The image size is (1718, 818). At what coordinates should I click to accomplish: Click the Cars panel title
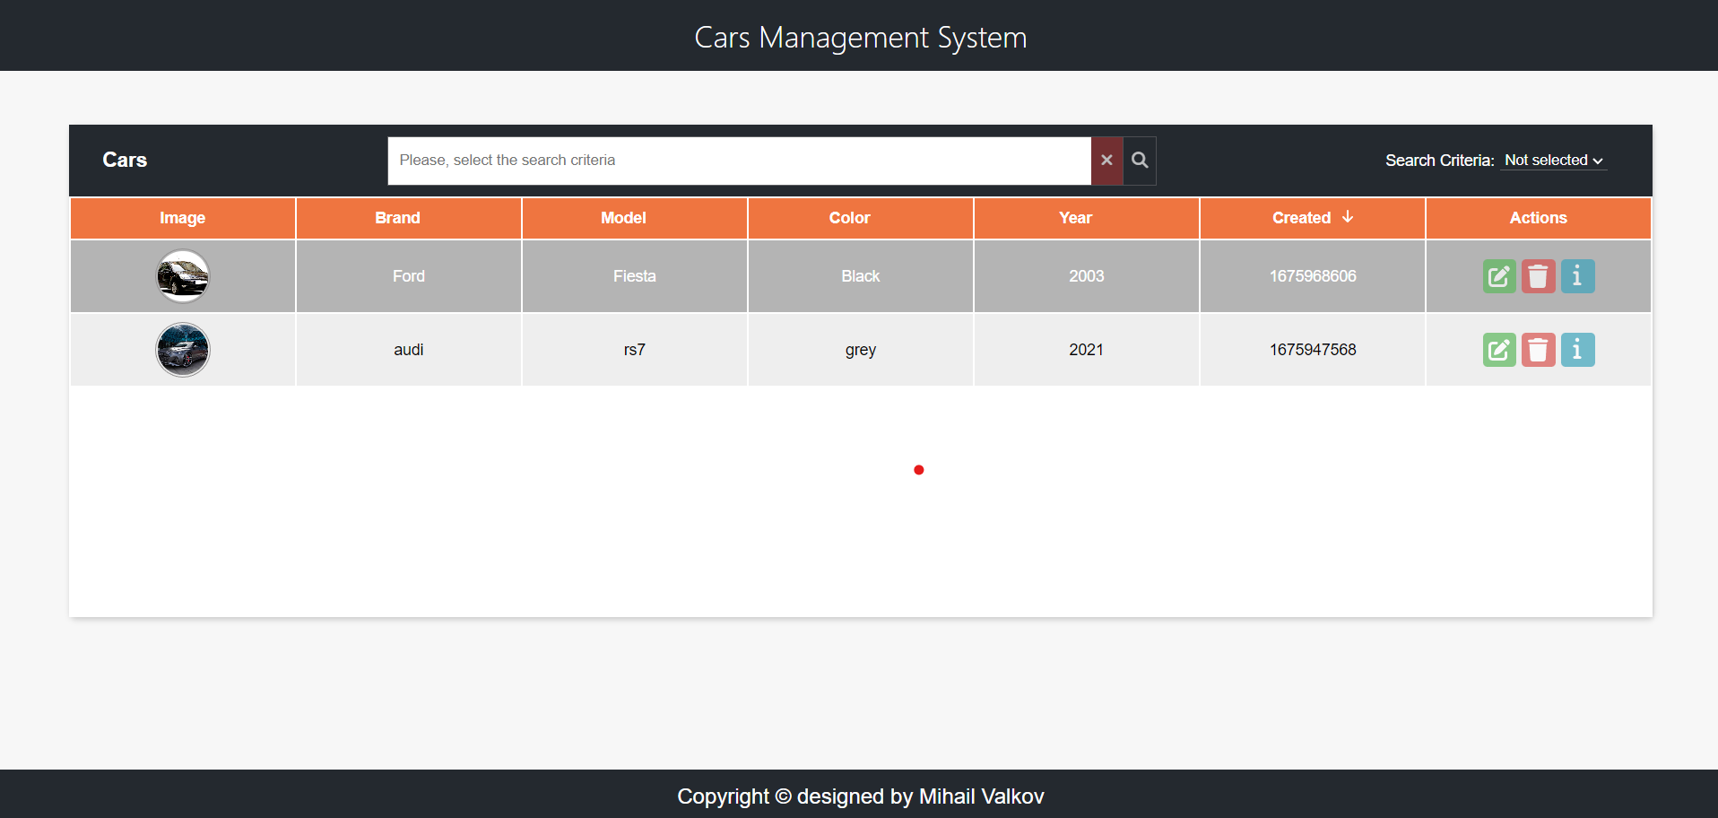[125, 160]
